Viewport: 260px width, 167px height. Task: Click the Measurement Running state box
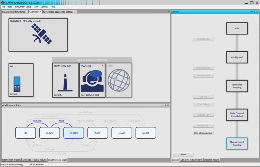coord(237,143)
